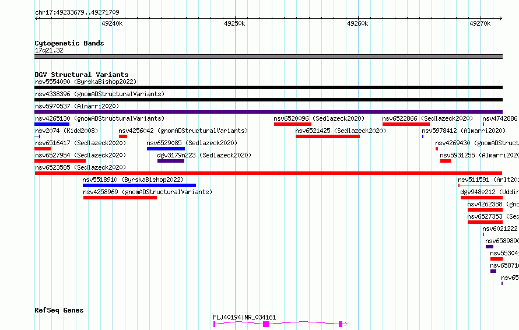The width and height of the screenshot is (519, 330).
Task: Open the nsv4262388 variant label
Action: pos(493,204)
